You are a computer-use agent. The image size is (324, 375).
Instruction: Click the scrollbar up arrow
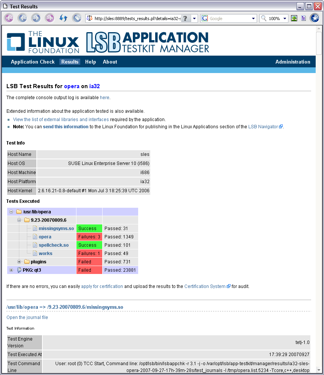click(x=319, y=28)
